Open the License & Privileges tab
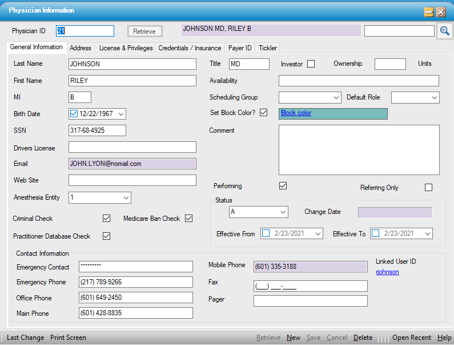 click(126, 48)
